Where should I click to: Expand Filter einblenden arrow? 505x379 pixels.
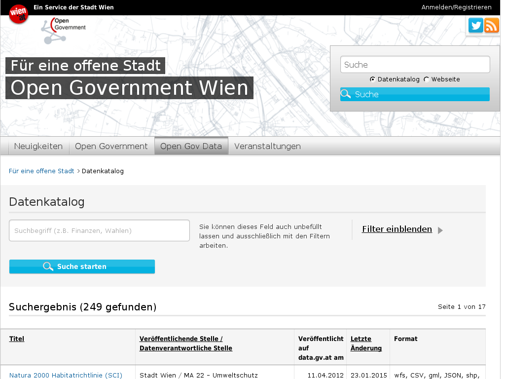pos(440,230)
